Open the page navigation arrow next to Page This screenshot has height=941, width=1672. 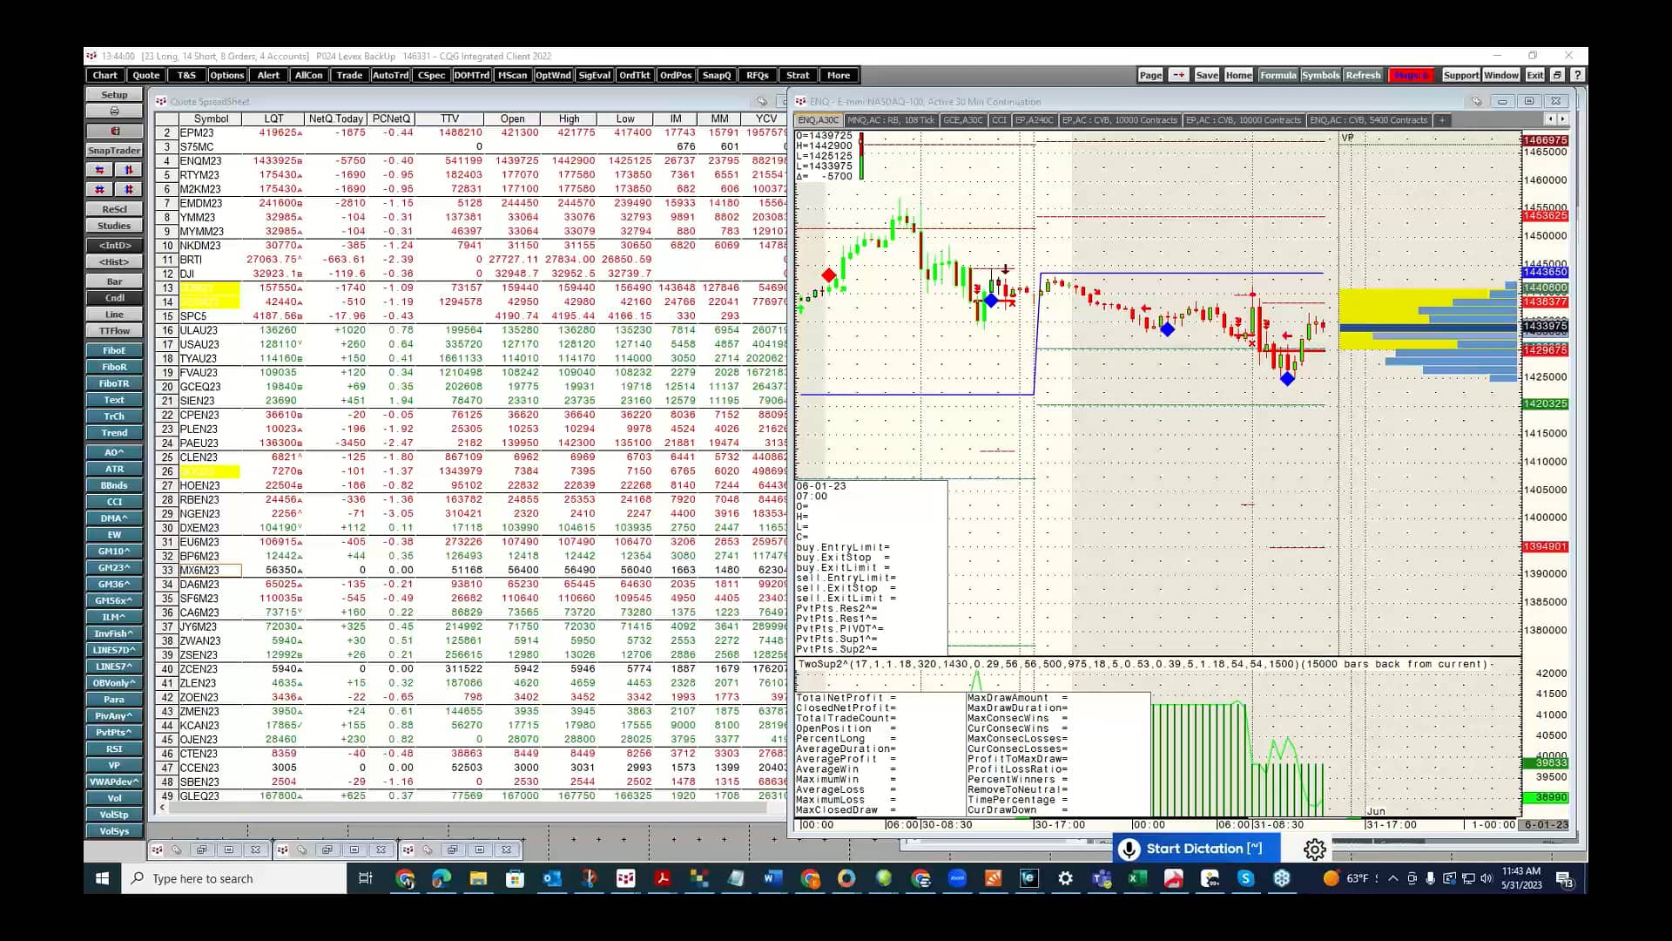(x=1178, y=75)
